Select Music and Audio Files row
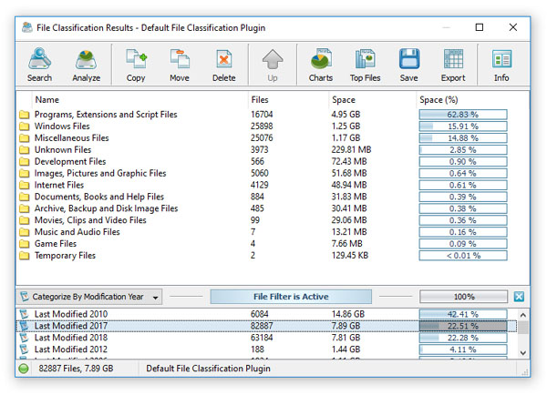547x395 pixels. [x=265, y=232]
